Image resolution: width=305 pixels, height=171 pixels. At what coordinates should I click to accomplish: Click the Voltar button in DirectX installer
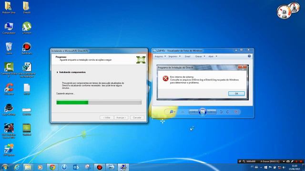(107, 117)
